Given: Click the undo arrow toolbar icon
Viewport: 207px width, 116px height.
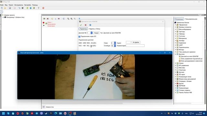Looking at the screenshot, I should [19, 8].
